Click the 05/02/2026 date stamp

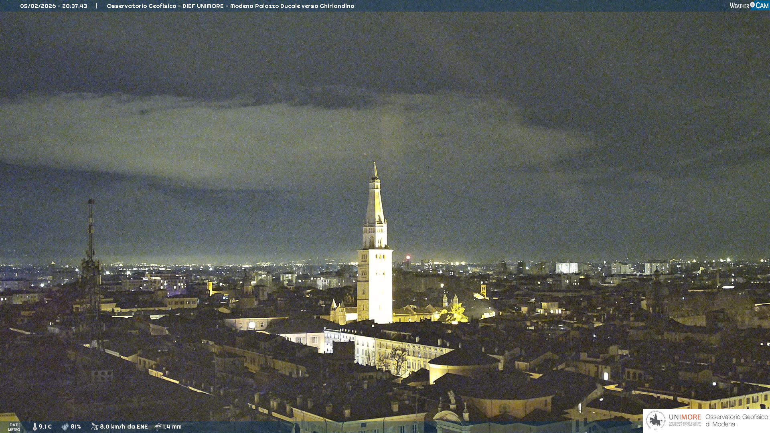tap(38, 6)
